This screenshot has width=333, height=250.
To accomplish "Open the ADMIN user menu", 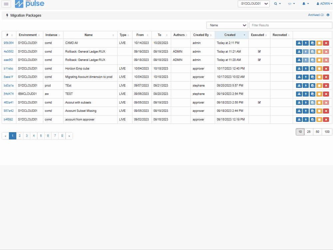I will [324, 4].
